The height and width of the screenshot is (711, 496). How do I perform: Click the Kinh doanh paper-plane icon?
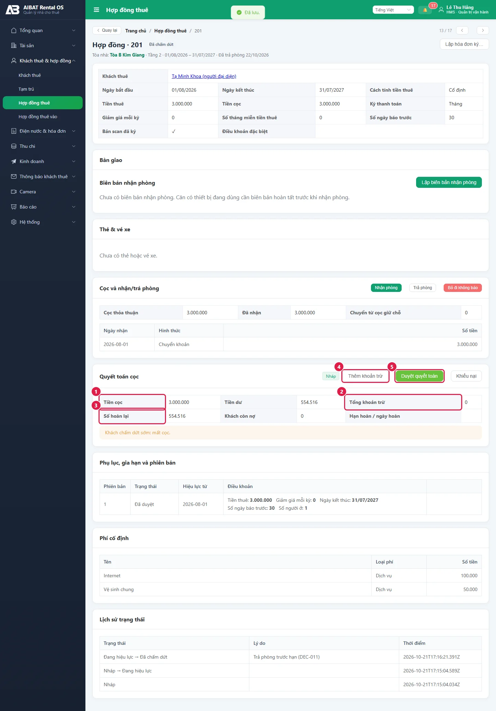coord(14,161)
